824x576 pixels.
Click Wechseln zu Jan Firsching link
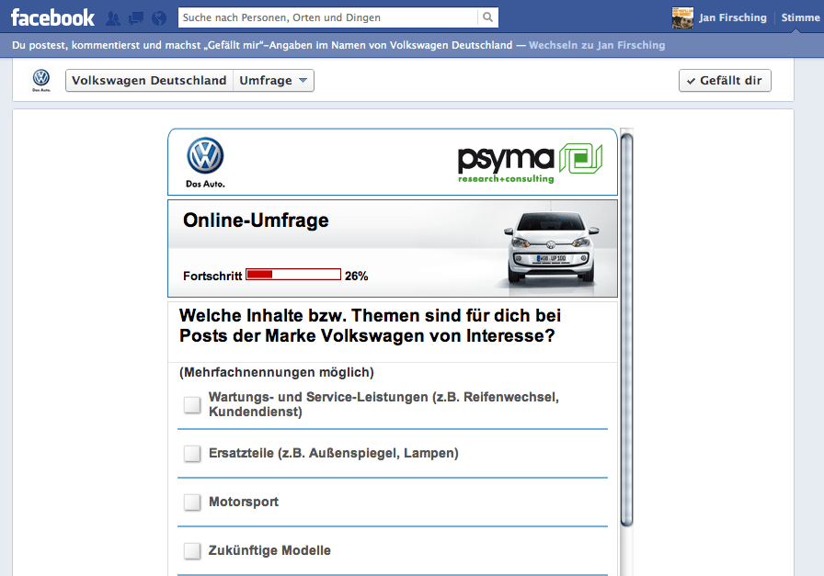pos(597,45)
